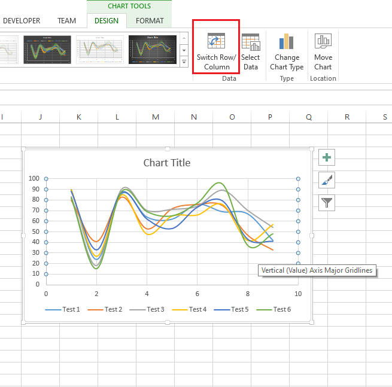Image resolution: width=392 pixels, height=387 pixels.
Task: Select the Test 5 legend entry
Action: [231, 309]
